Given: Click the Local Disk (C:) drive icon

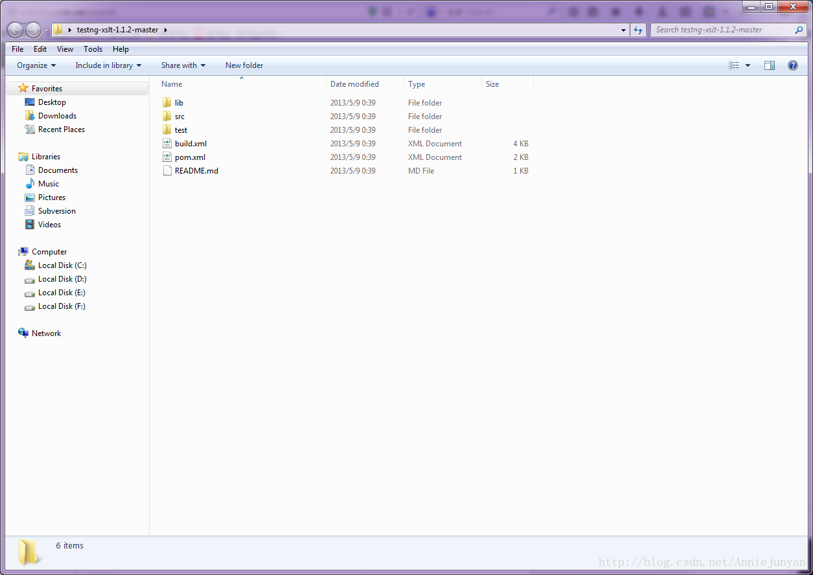Looking at the screenshot, I should click(30, 265).
